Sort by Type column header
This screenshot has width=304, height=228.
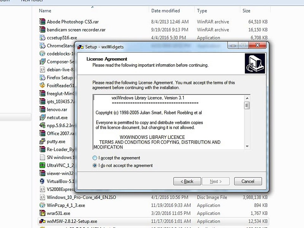tap(202, 11)
